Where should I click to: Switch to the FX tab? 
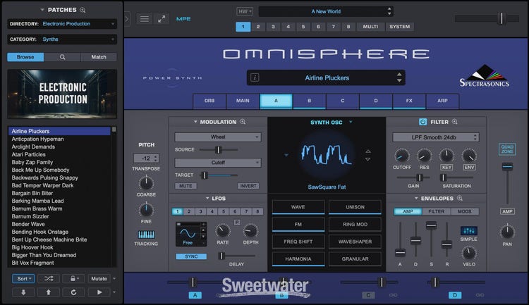(409, 101)
